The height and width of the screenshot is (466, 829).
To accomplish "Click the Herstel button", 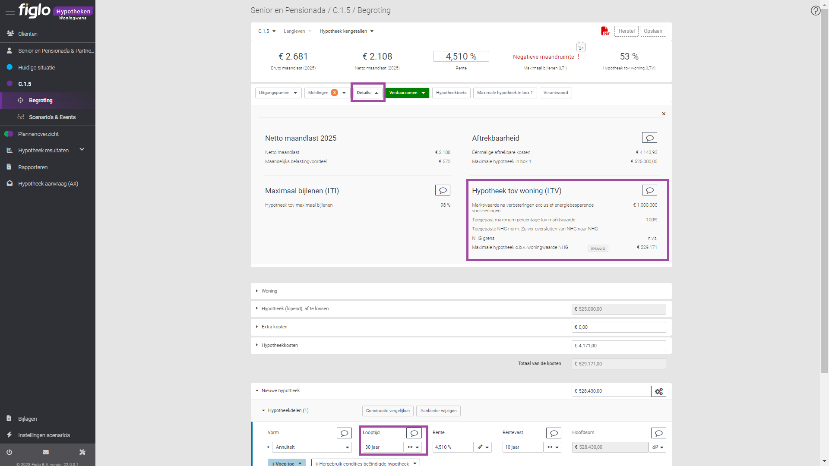I will point(626,31).
